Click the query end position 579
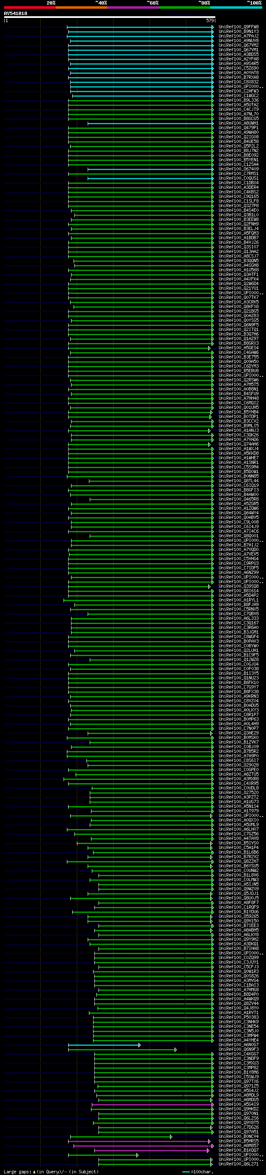 pos(210,20)
